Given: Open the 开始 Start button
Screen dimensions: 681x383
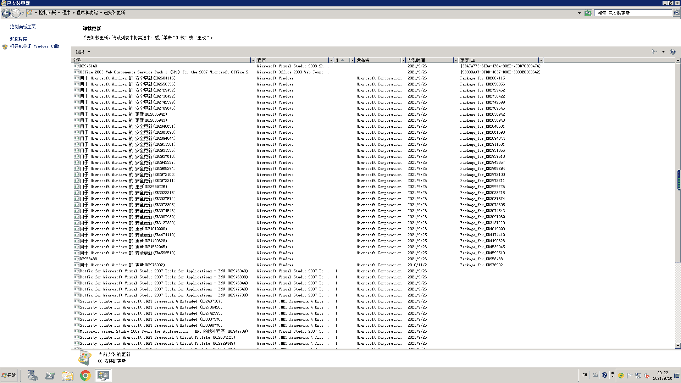Looking at the screenshot, I should [9, 375].
